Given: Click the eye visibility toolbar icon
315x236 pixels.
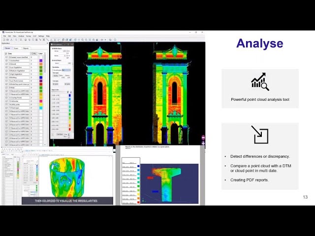Looking at the screenshot, I should coord(102,40).
